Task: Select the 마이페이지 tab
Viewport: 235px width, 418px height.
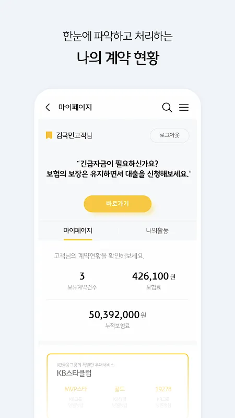Action: [78, 230]
